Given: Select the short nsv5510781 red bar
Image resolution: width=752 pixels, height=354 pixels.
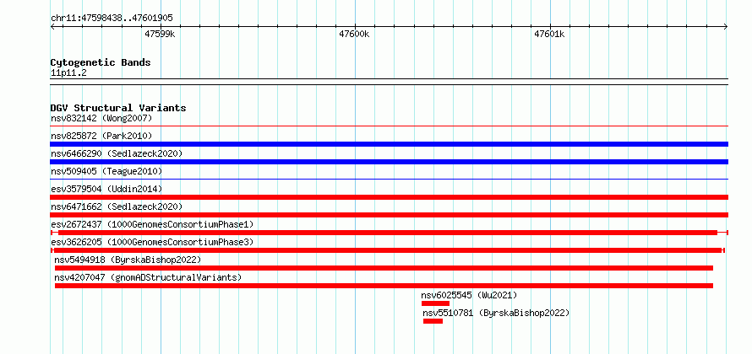Looking at the screenshot, I should 433,321.
